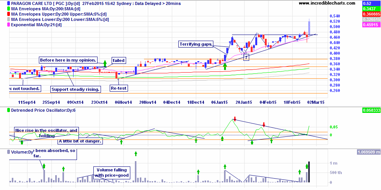Select the MA Envelopes Upper legend label
The width and height of the screenshot is (381, 190).
coord(59,14)
